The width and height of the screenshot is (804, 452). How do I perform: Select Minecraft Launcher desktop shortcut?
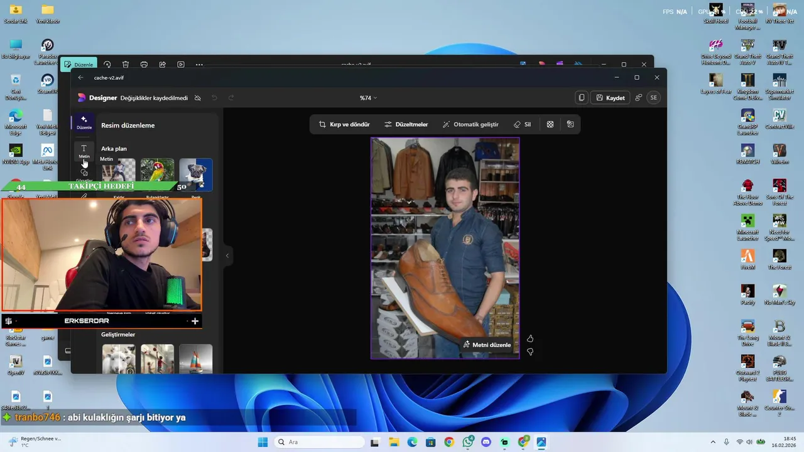point(747,227)
